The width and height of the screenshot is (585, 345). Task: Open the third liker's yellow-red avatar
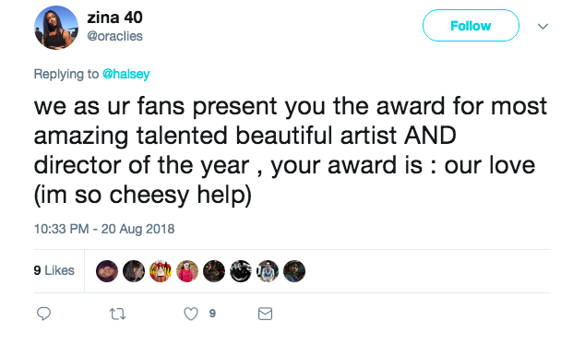161,271
